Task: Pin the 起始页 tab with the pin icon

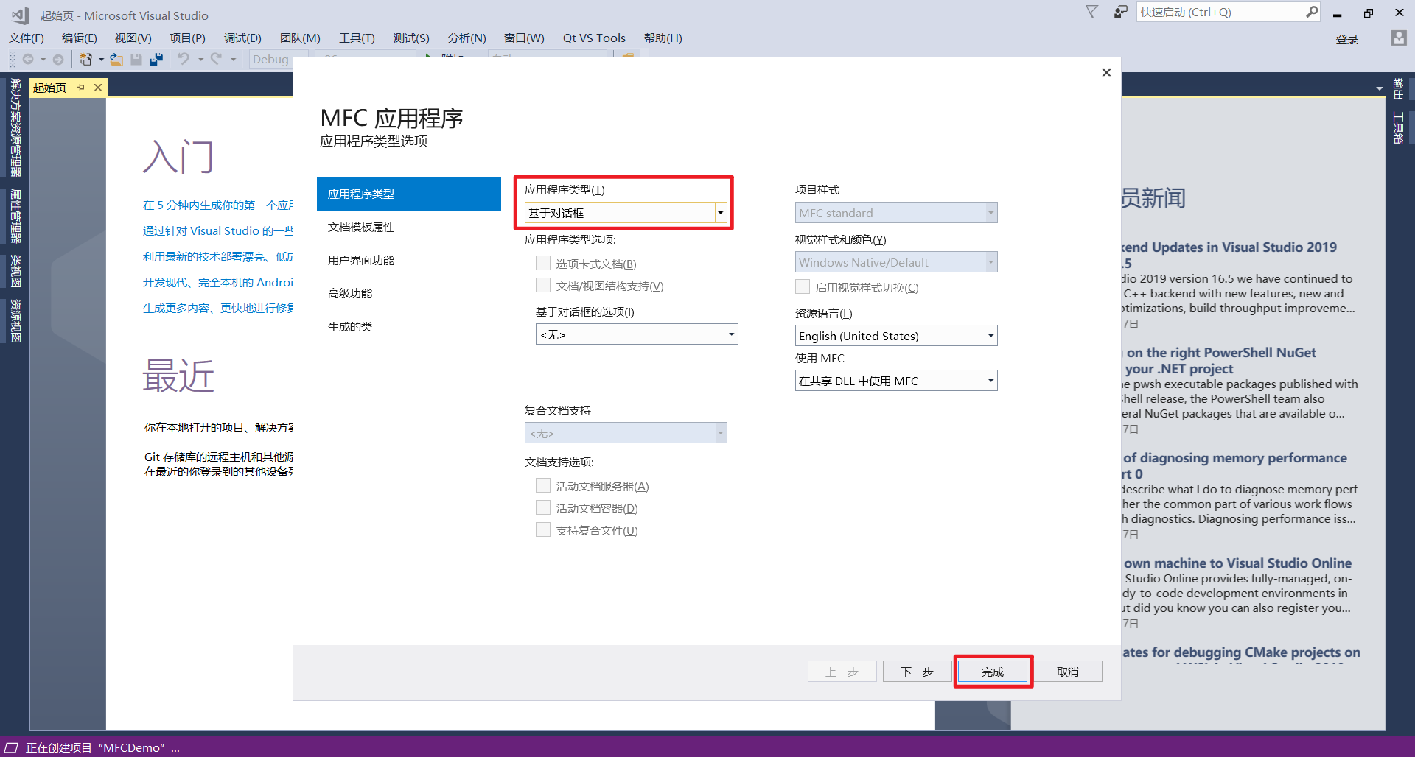Action: pyautogui.click(x=80, y=88)
